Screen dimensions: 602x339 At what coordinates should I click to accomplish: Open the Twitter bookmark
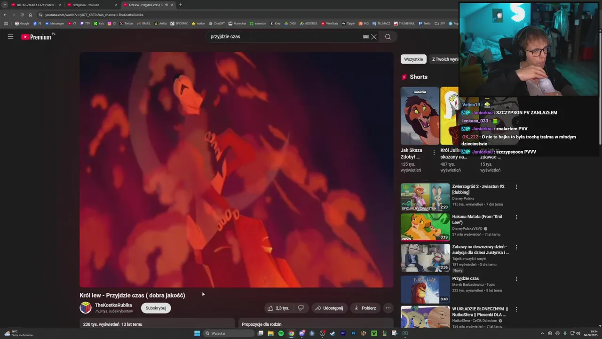pos(126,23)
